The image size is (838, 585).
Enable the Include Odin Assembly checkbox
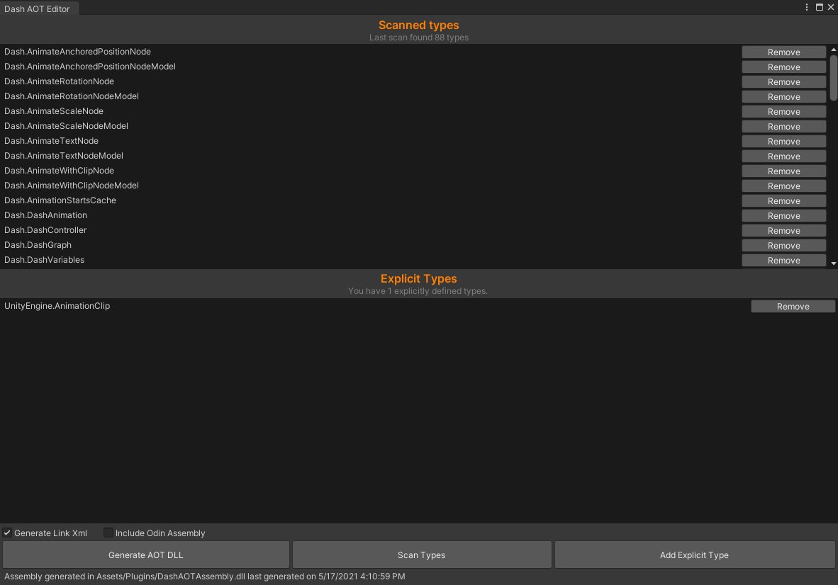(108, 533)
